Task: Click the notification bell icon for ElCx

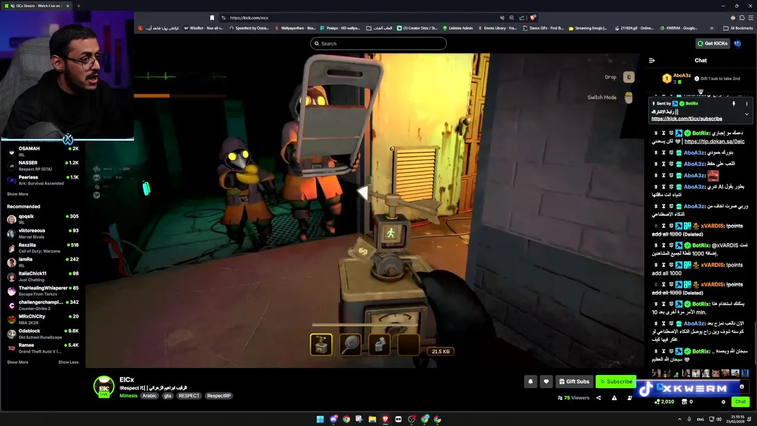Action: tap(530, 382)
